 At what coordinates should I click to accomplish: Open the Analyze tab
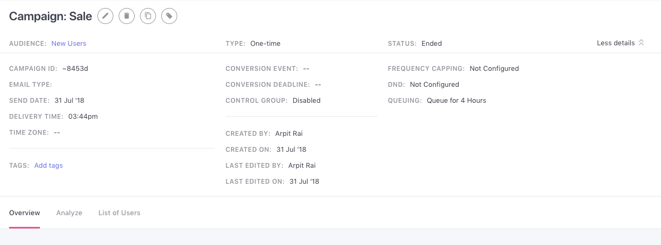pyautogui.click(x=69, y=213)
